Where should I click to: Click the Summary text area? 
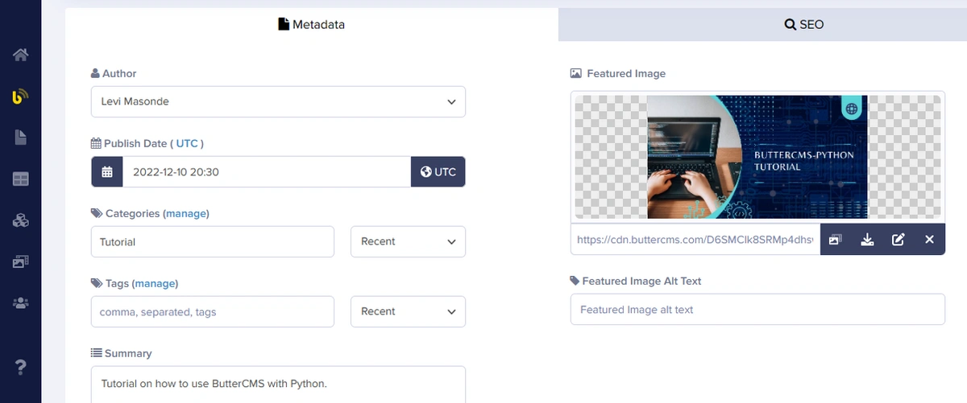pyautogui.click(x=278, y=384)
